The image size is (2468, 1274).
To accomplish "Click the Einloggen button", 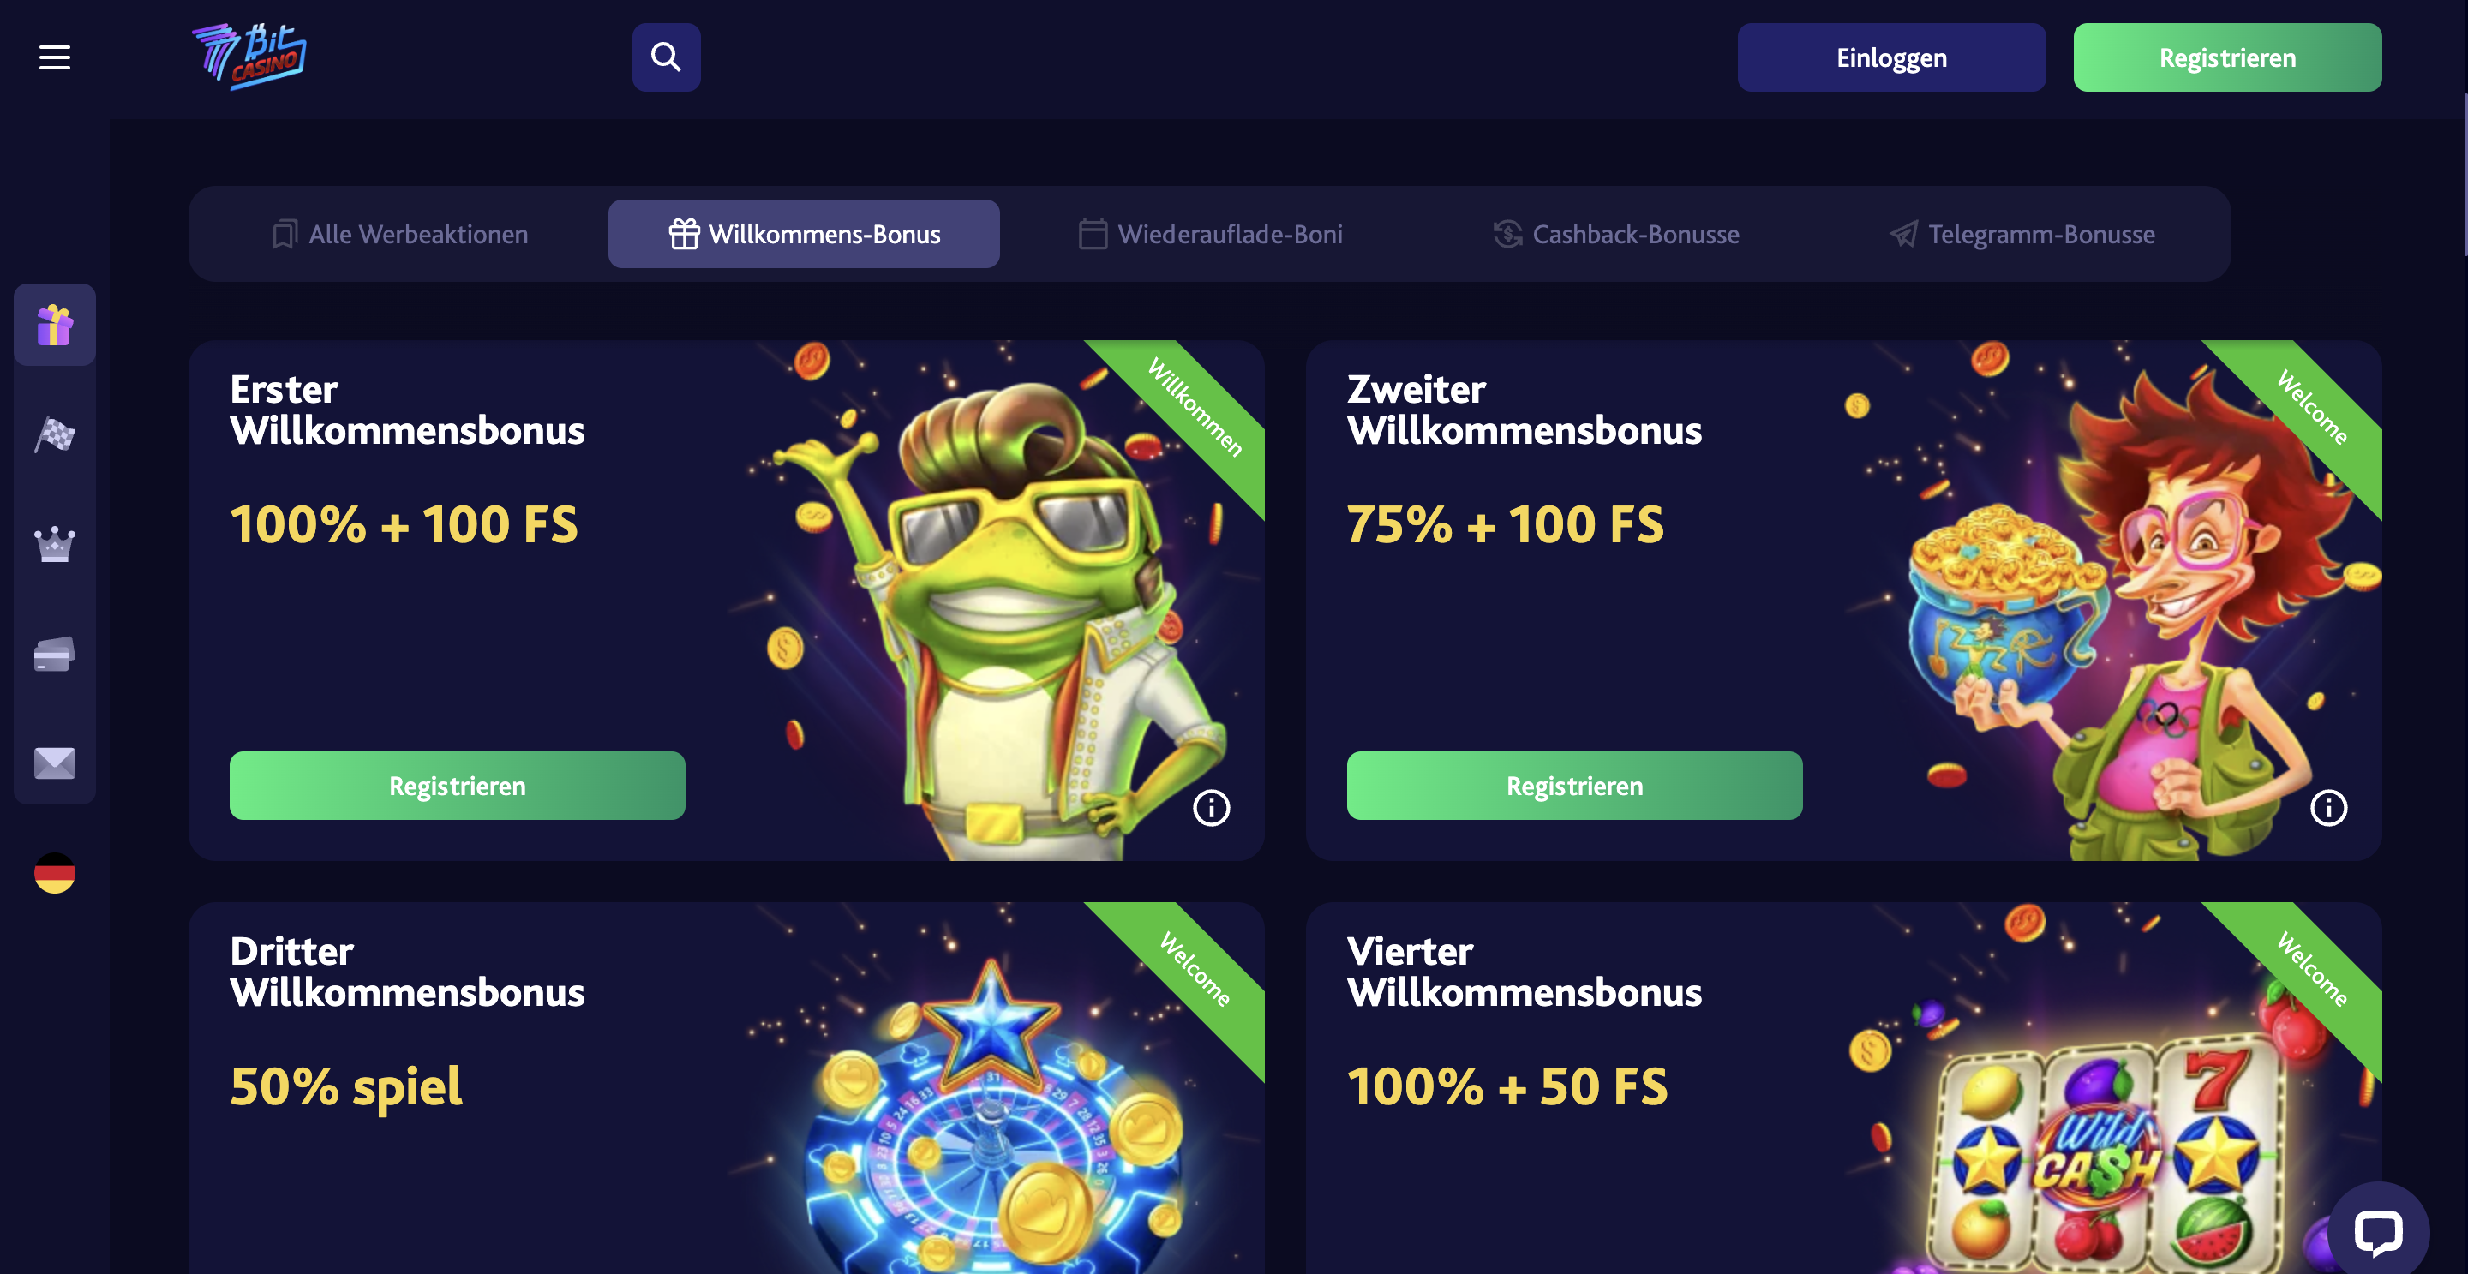I will (1891, 57).
